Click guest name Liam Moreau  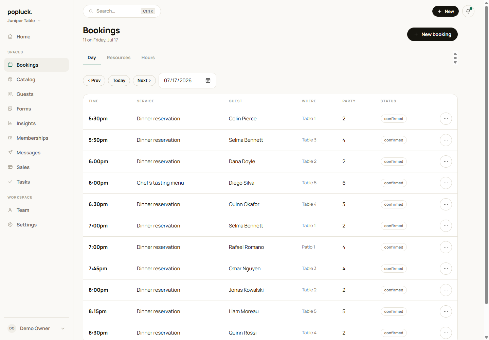[x=243, y=311]
